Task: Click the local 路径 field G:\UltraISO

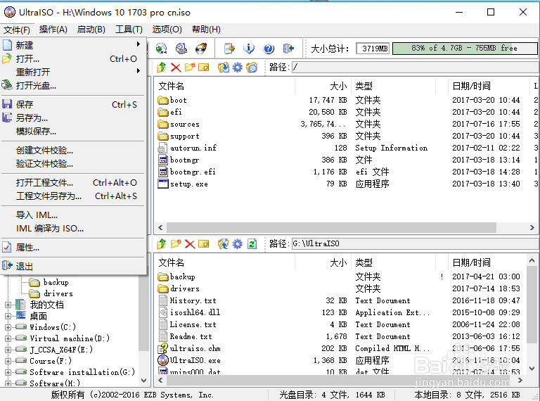Action: 415,244
